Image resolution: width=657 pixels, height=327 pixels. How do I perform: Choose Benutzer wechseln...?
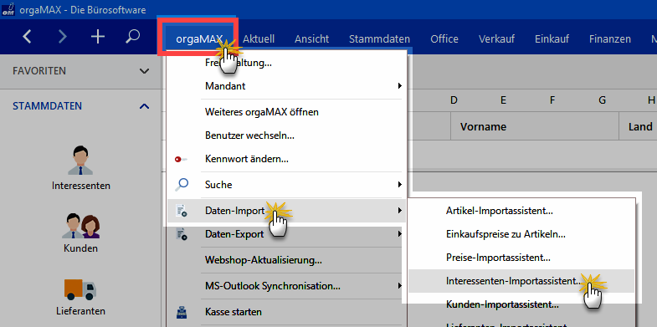(x=249, y=135)
